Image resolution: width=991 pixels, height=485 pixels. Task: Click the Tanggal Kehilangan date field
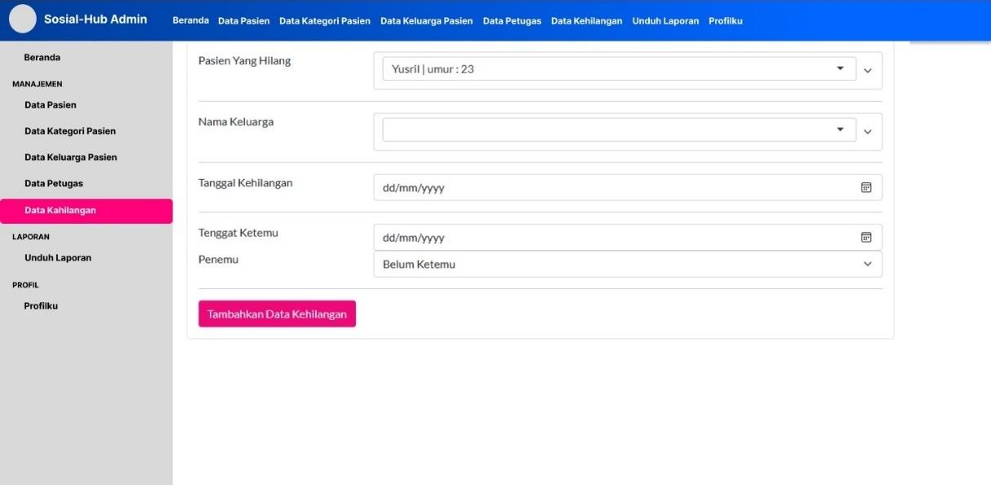[x=612, y=188]
